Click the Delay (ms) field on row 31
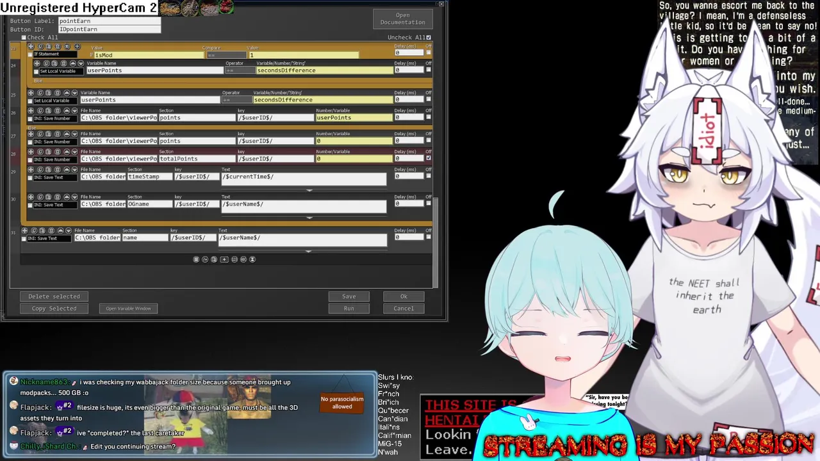Viewport: 820px width, 461px height. (x=409, y=238)
